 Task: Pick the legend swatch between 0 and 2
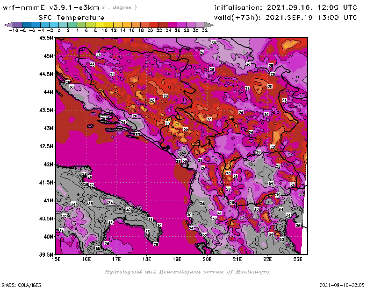pyautogui.click(x=63, y=25)
